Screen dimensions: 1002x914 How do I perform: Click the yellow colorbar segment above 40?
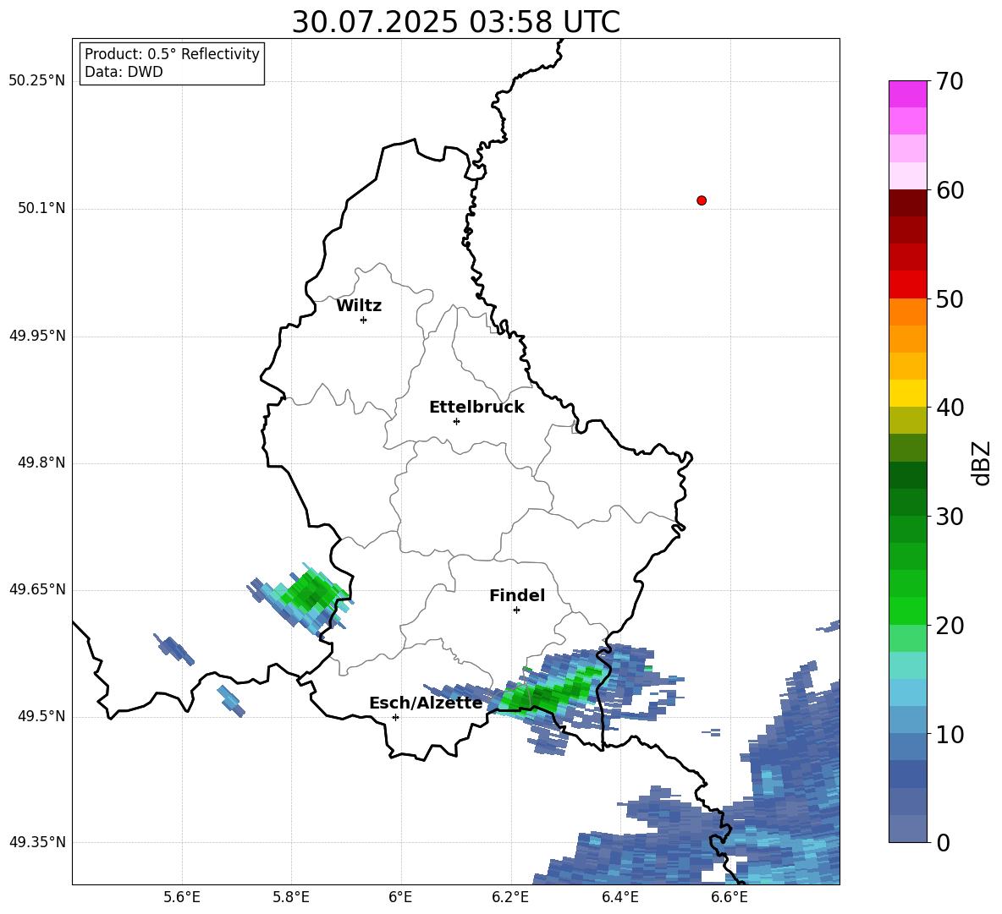tap(907, 392)
